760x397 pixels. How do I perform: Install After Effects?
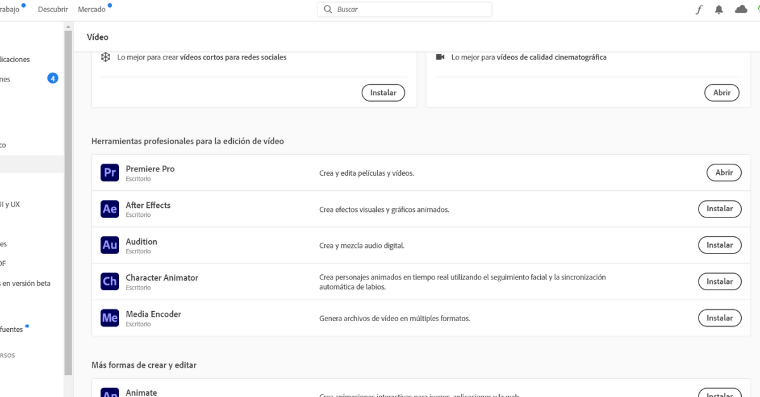tap(719, 209)
